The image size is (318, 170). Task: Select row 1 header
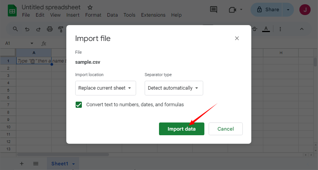point(8,61)
